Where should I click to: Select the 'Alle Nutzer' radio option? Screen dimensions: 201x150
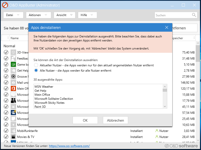(36, 71)
